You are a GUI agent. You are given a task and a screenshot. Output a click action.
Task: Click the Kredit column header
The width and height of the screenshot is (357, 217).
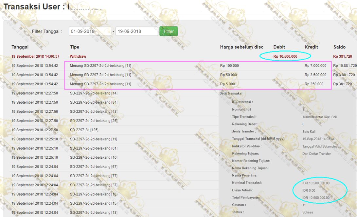311,47
